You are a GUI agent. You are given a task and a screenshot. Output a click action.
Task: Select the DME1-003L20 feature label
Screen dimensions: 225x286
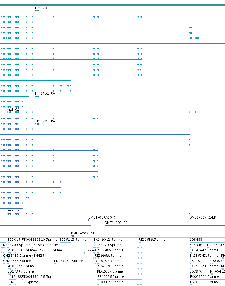116,223
